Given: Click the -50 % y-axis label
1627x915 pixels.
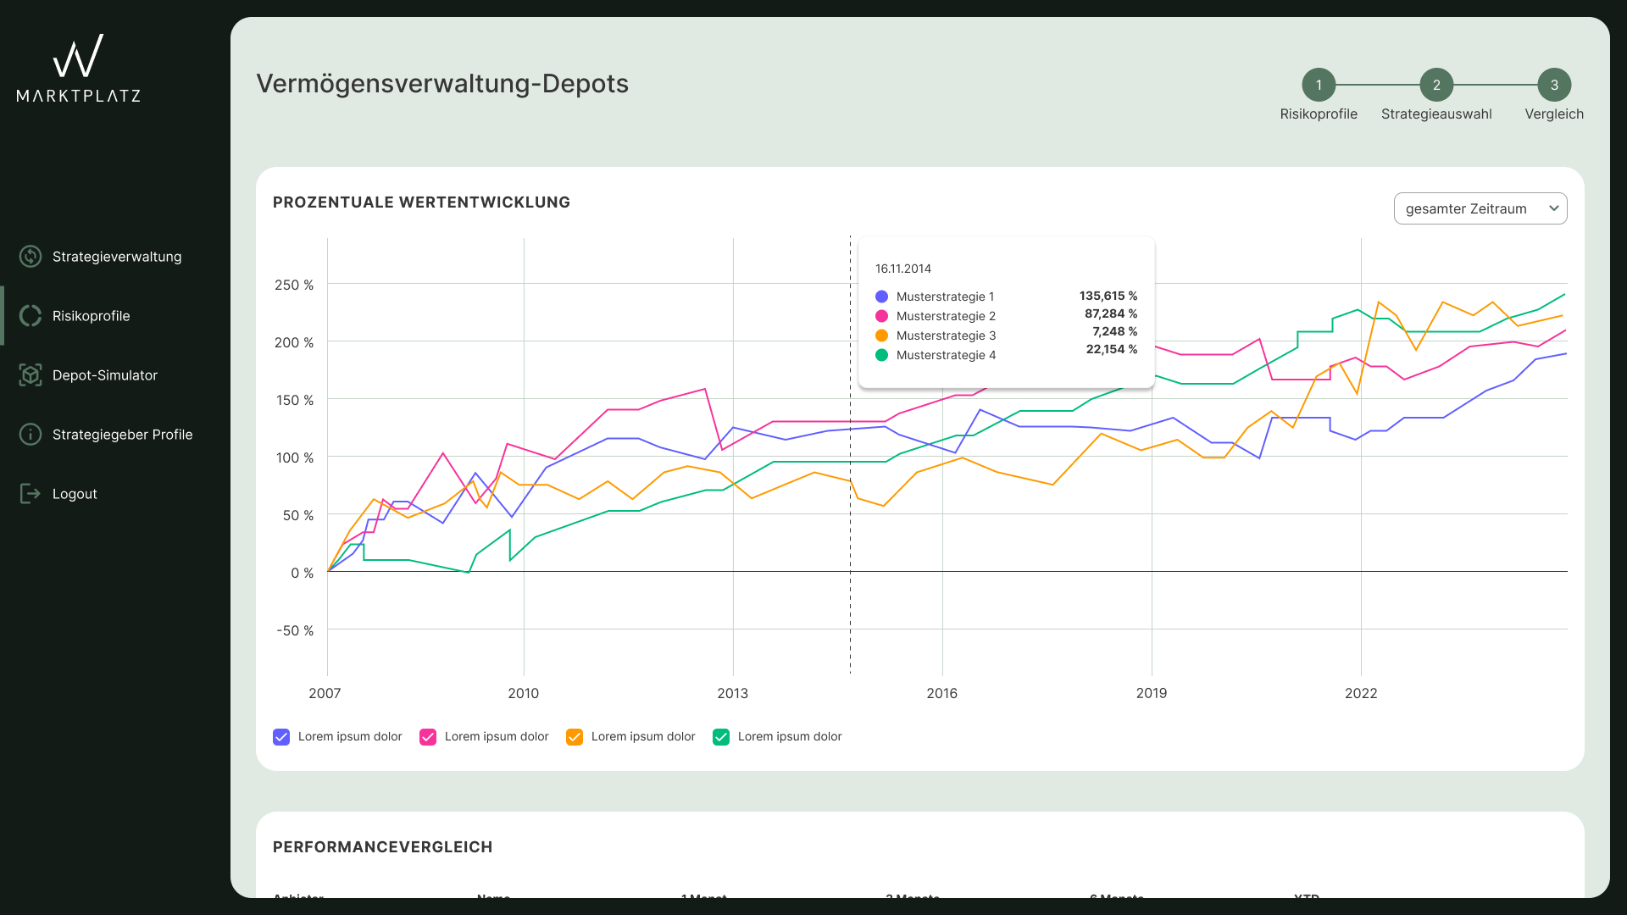Looking at the screenshot, I should tap(295, 630).
